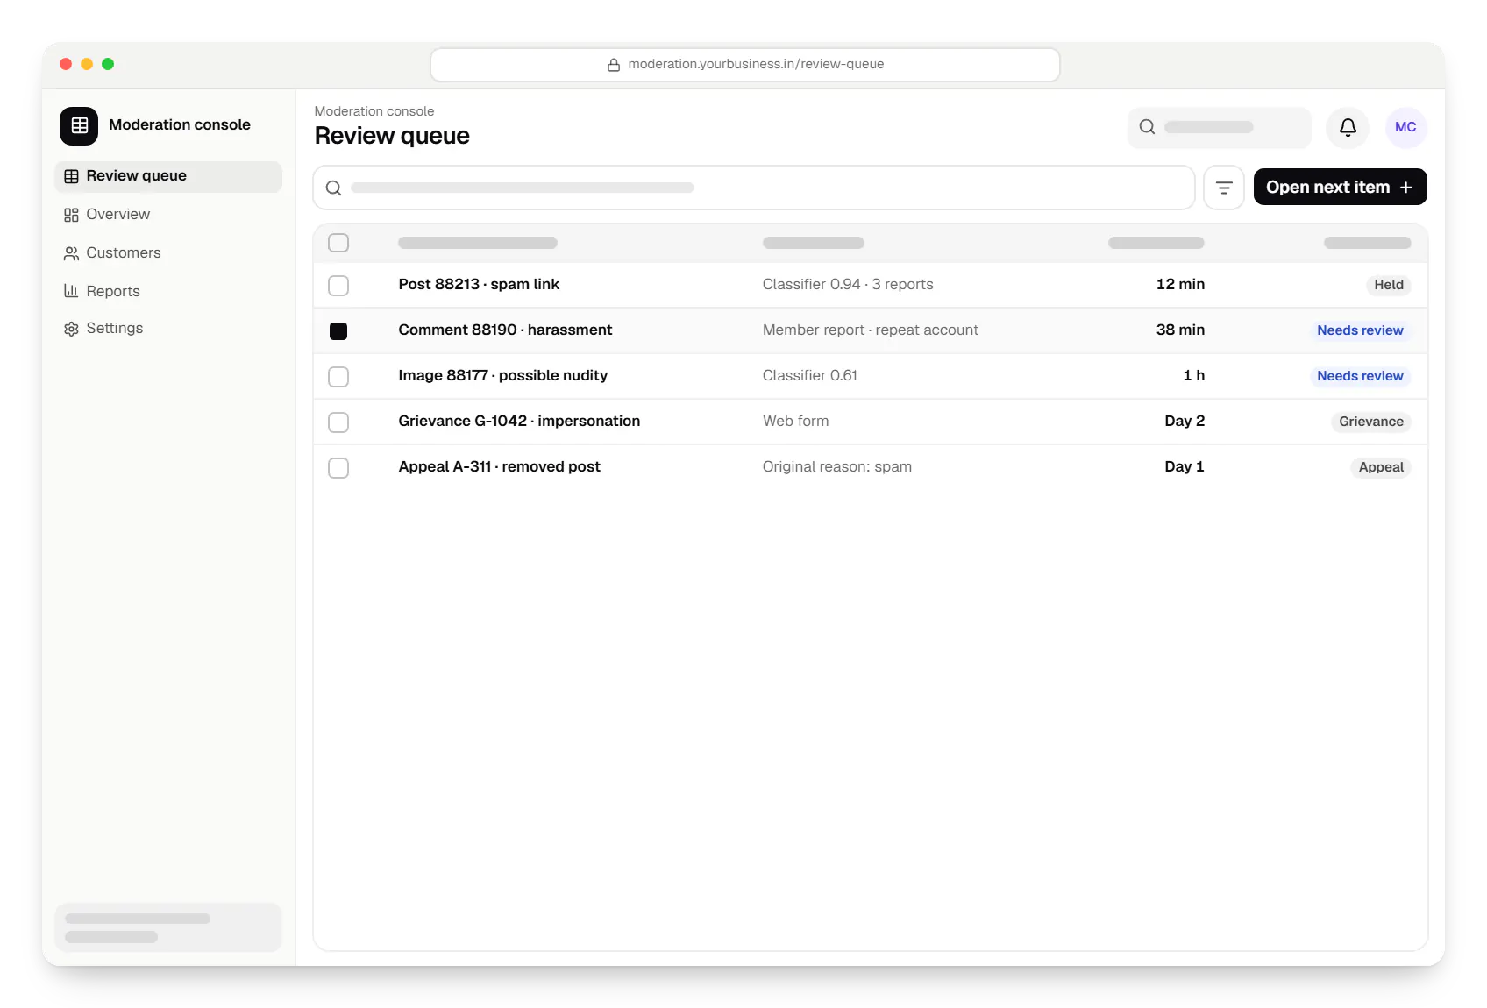
Task: Toggle the select-all checkbox in table header
Action: 338,243
